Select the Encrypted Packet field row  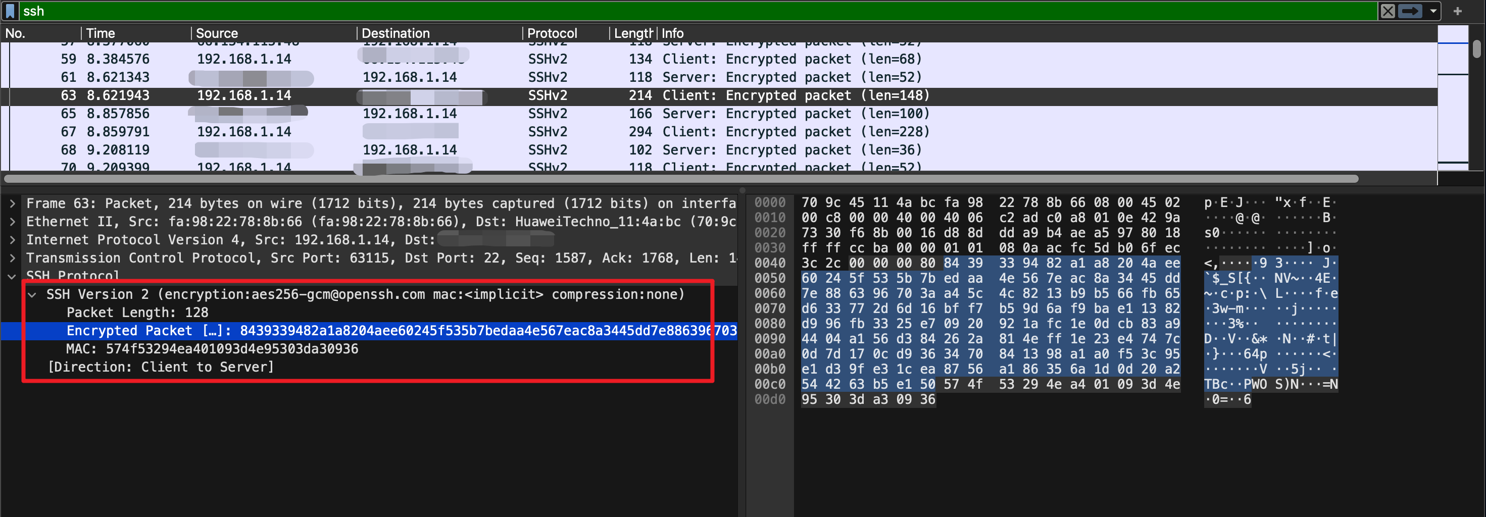click(x=369, y=331)
